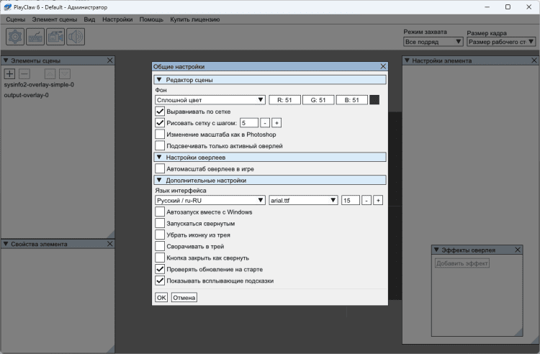Close the Эффекты оверлея panel

point(518,250)
